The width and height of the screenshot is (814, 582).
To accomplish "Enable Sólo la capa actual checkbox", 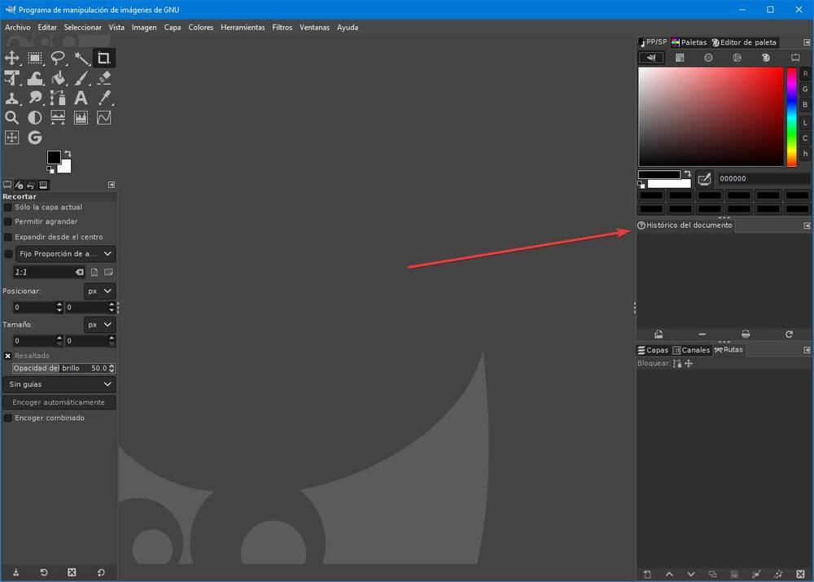I will pos(8,207).
